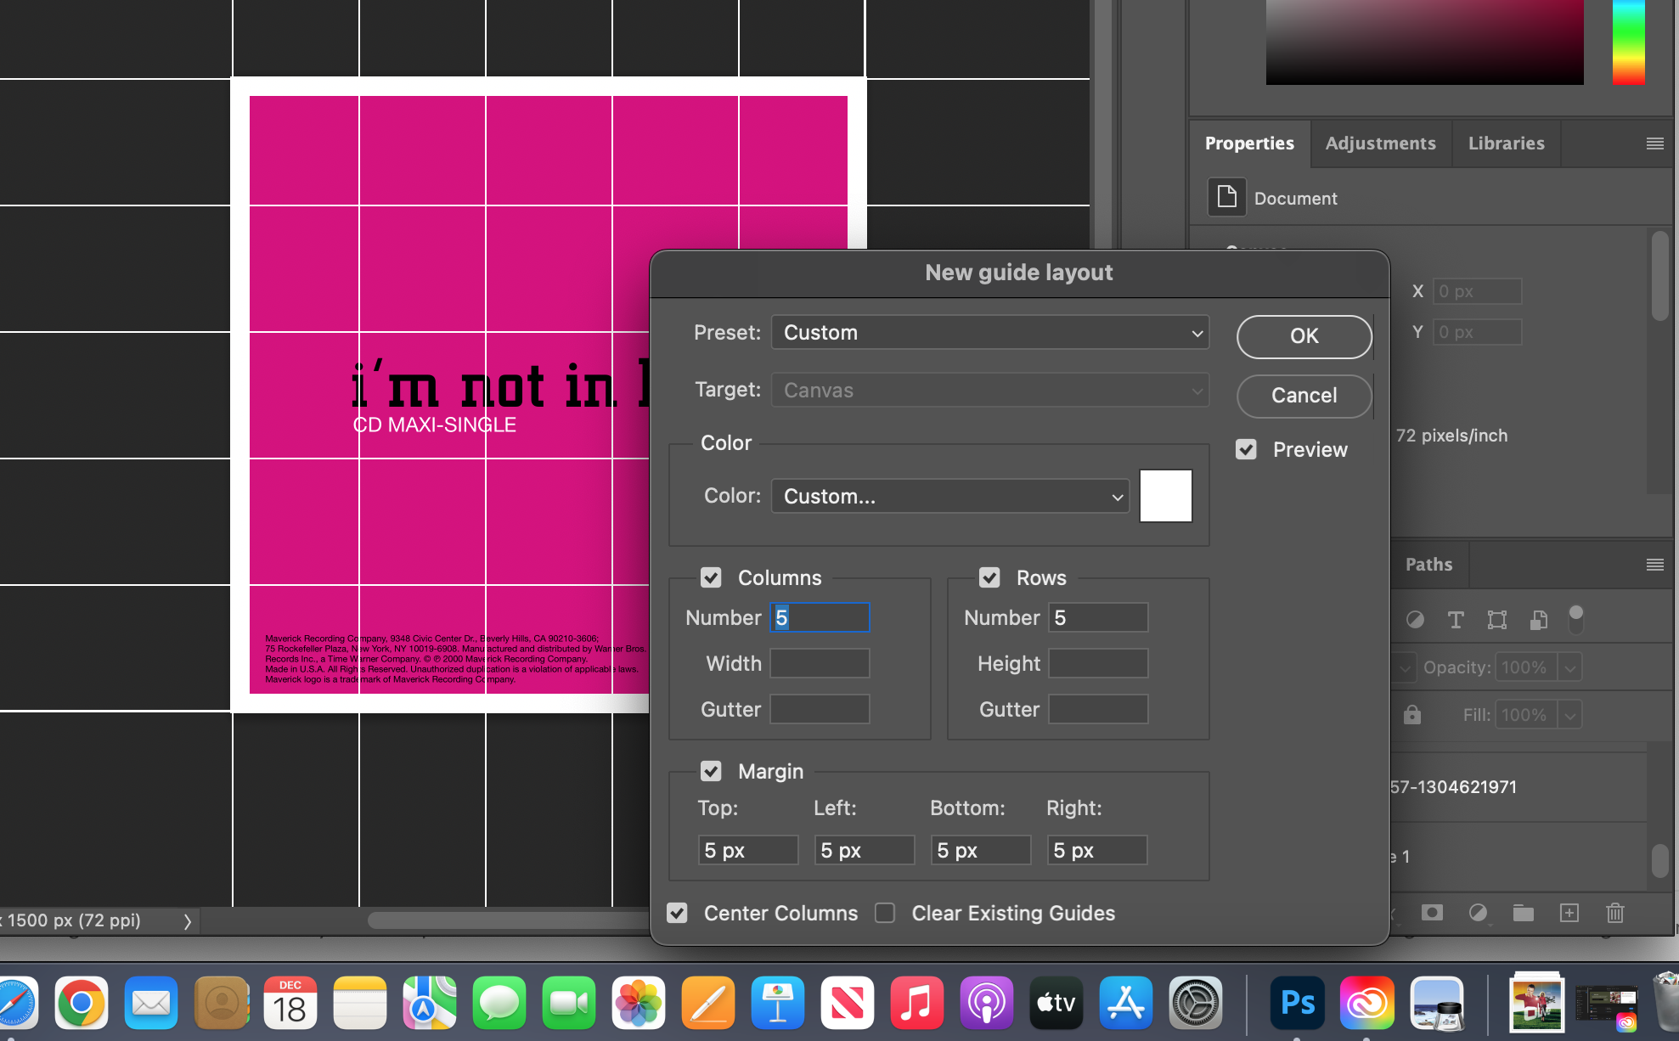Open Pages from the Dock
Screen dimensions: 1679x1041
click(708, 1003)
